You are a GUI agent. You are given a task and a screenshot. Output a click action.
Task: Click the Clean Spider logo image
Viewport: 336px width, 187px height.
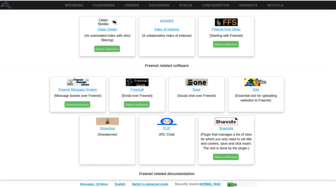click(107, 22)
